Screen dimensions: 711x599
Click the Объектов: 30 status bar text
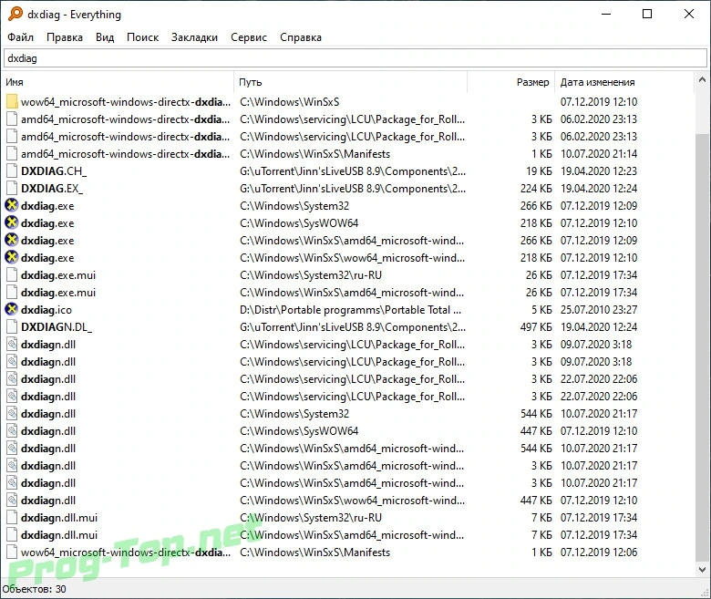click(x=34, y=589)
